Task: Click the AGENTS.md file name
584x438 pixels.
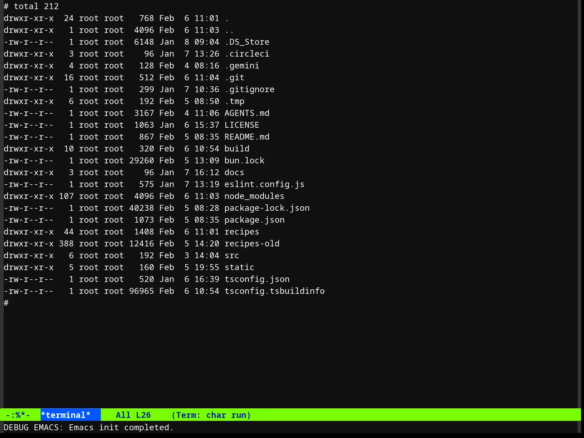Action: 247,113
